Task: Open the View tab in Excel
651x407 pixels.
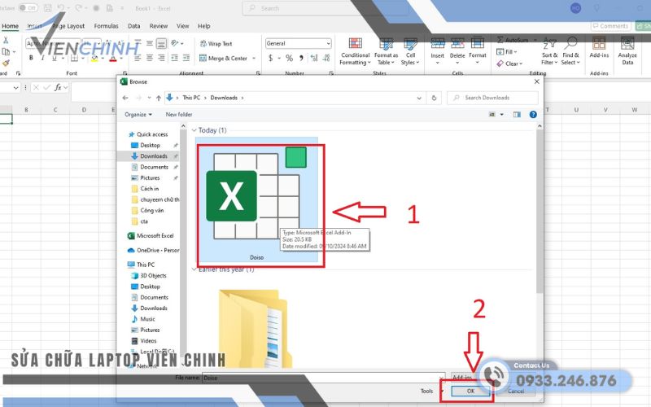Action: click(x=182, y=26)
